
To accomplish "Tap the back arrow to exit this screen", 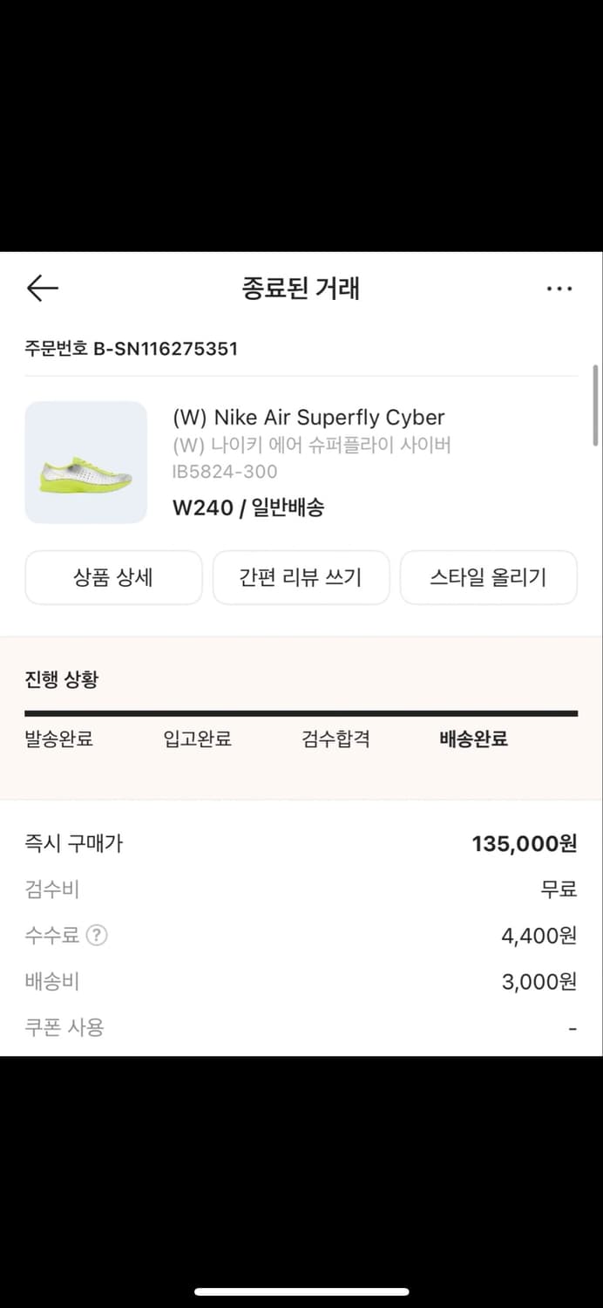I will (x=41, y=288).
